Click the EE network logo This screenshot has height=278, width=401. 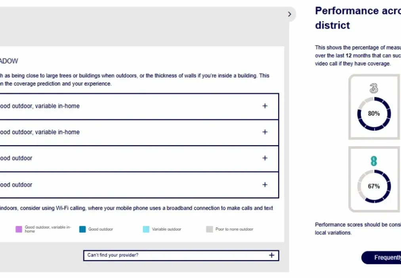pyautogui.click(x=374, y=161)
